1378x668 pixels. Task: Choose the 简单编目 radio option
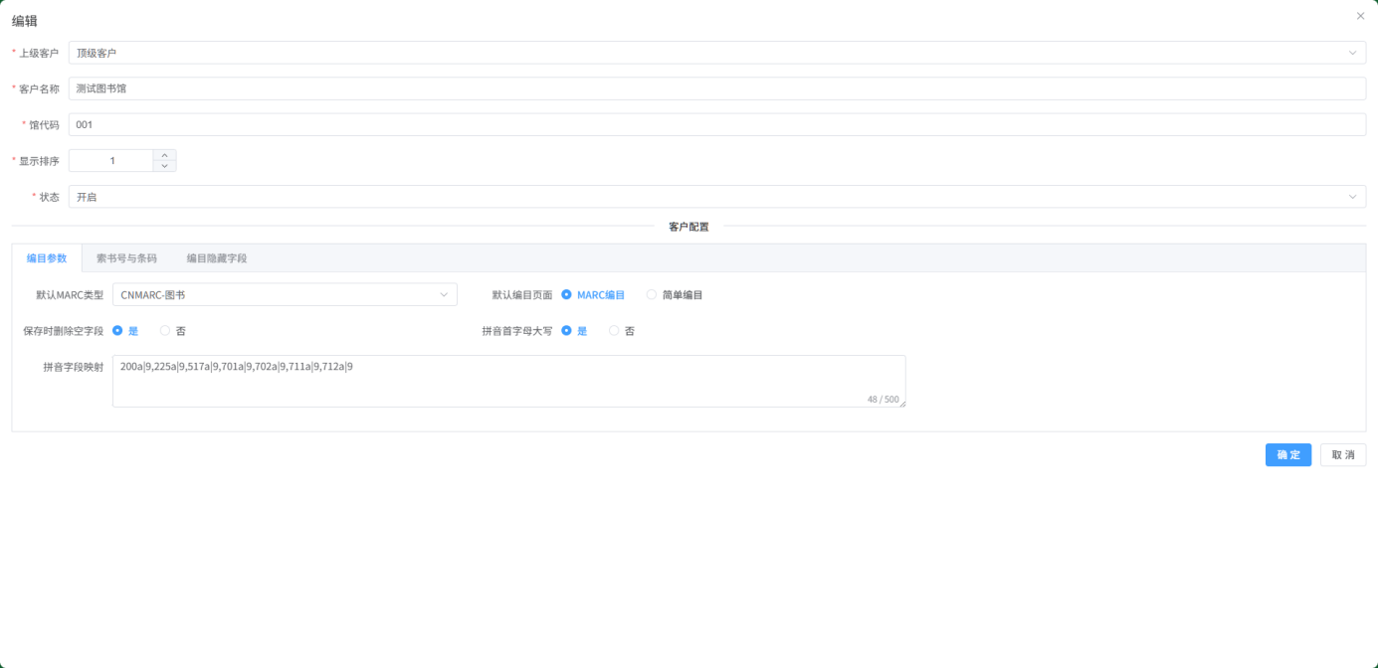pos(676,294)
